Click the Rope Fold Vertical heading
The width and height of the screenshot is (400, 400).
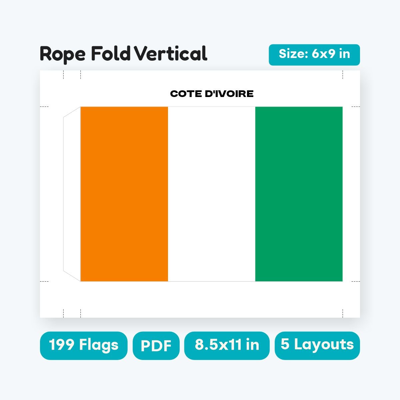124,54
